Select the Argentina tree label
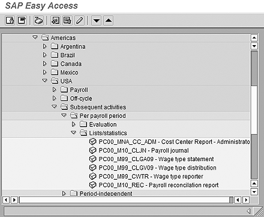 73,46
